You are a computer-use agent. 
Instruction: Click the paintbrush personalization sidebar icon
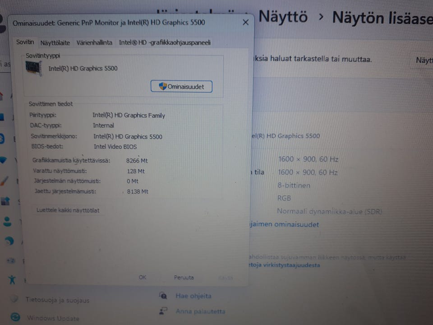(x=4, y=181)
